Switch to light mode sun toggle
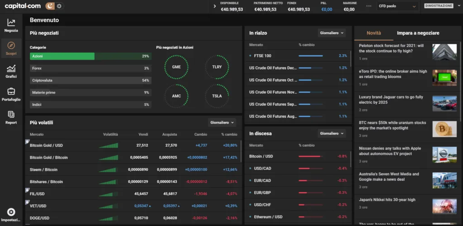Screen dimensions: 463x226 [59, 6]
